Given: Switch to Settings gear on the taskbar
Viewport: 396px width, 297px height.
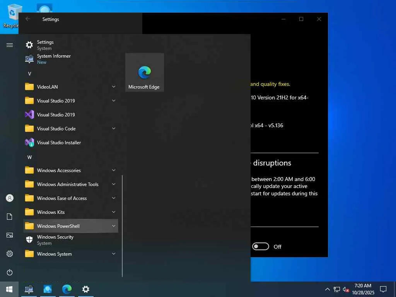Looking at the screenshot, I should (86, 289).
